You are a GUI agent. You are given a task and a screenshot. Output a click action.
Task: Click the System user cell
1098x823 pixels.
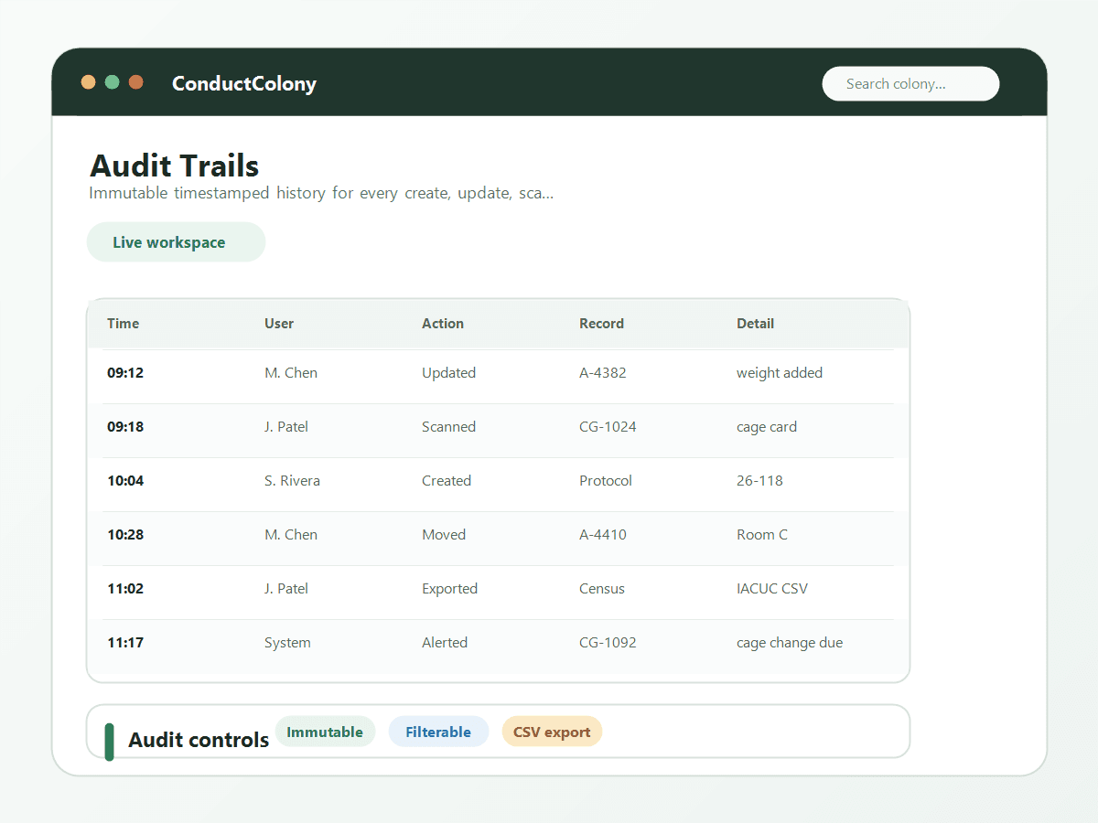click(287, 643)
